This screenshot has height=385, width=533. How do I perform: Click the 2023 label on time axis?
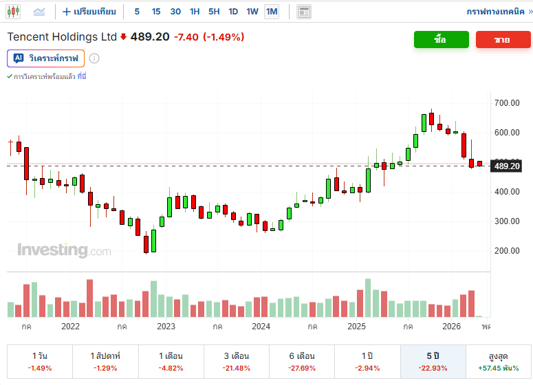(166, 327)
